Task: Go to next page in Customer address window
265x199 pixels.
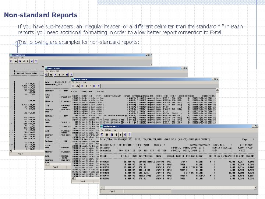Action: pos(63,74)
